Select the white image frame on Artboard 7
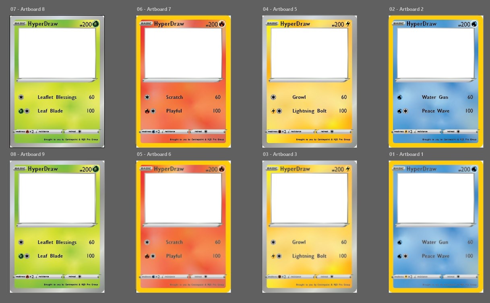The image size is (490, 303). pyautogui.click(x=183, y=53)
